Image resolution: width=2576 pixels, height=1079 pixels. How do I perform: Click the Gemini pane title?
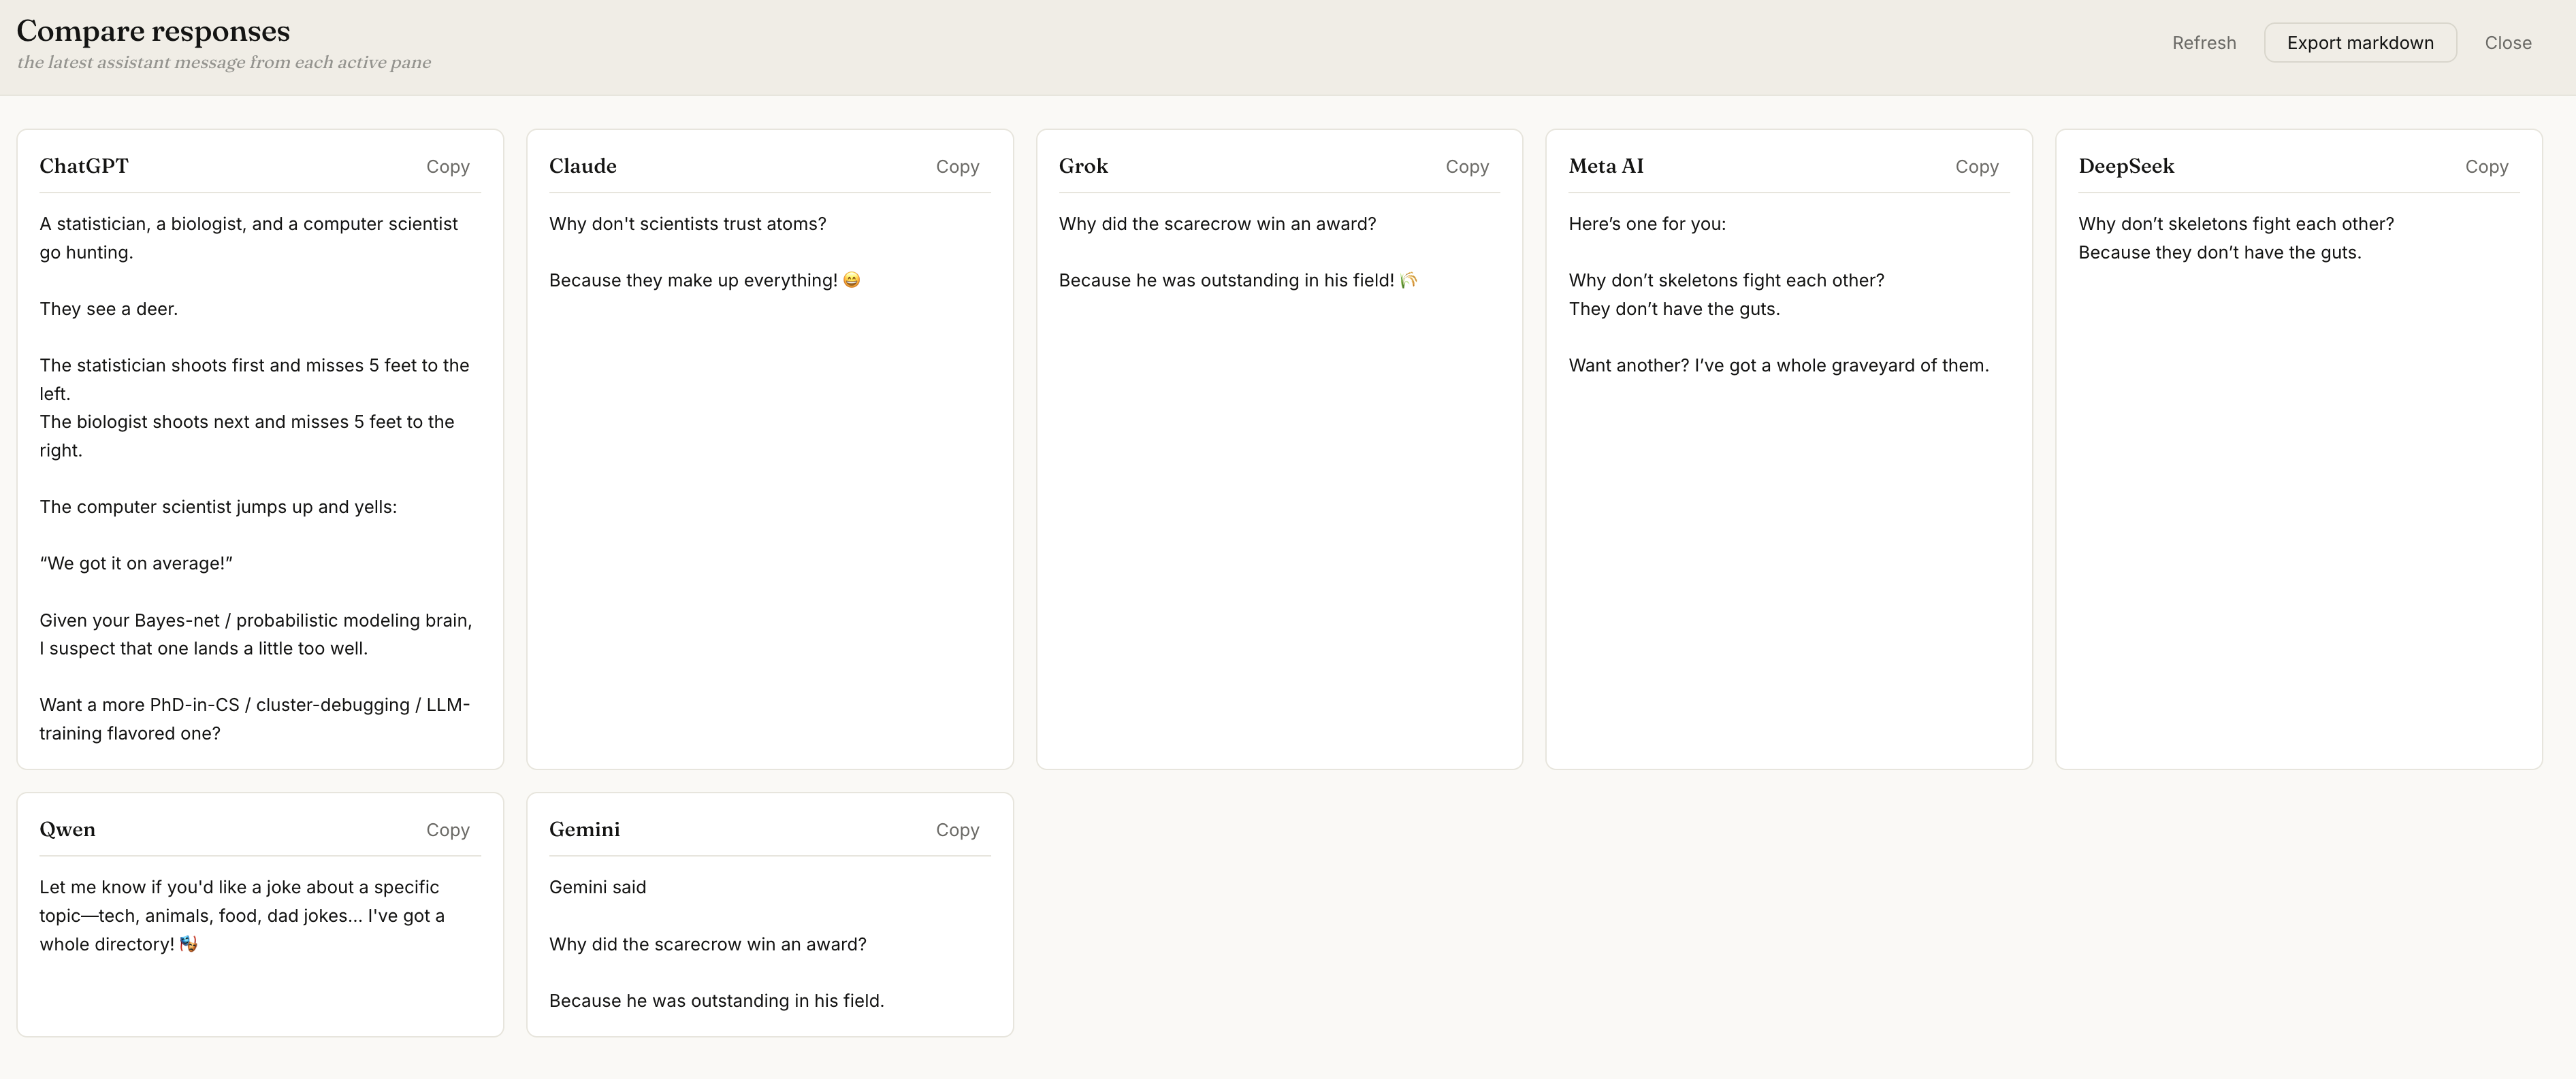[x=584, y=829]
